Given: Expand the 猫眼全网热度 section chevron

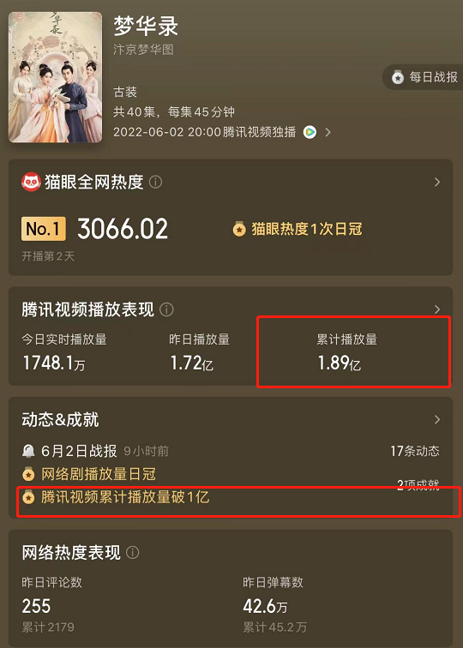Looking at the screenshot, I should (x=437, y=183).
